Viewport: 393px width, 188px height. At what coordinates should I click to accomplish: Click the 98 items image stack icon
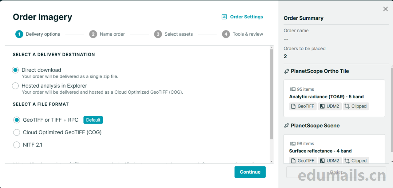pyautogui.click(x=292, y=144)
